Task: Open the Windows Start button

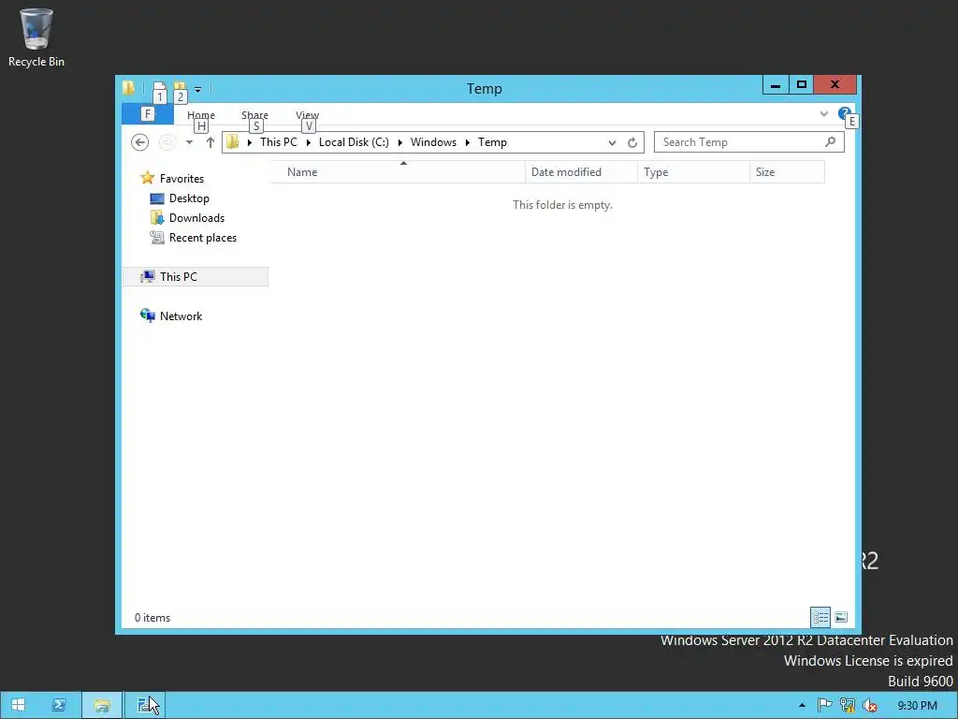Action: point(19,705)
